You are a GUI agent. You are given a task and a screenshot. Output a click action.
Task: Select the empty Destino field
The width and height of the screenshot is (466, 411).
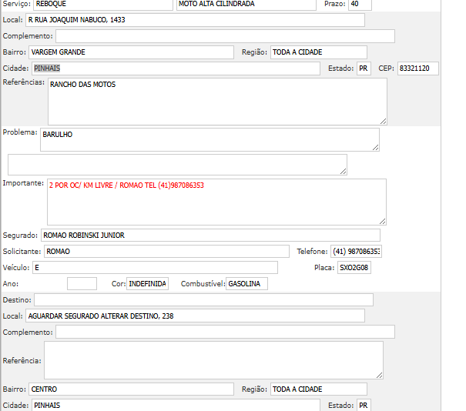(203, 299)
